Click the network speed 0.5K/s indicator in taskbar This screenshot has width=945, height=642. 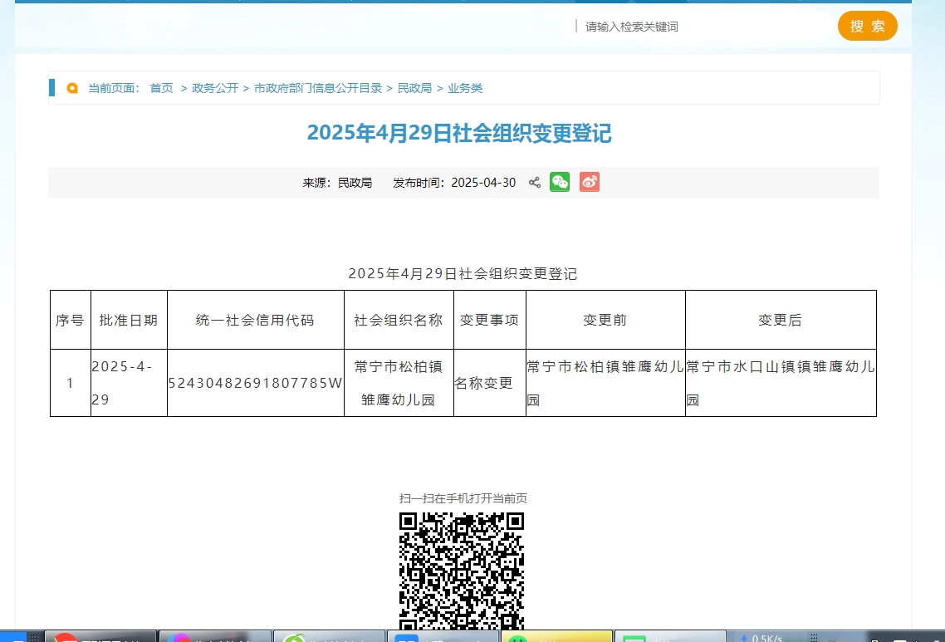coord(761,637)
